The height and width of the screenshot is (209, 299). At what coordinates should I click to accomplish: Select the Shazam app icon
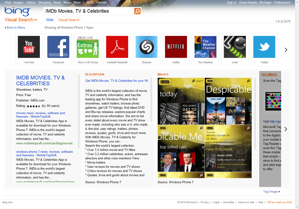click(147, 47)
